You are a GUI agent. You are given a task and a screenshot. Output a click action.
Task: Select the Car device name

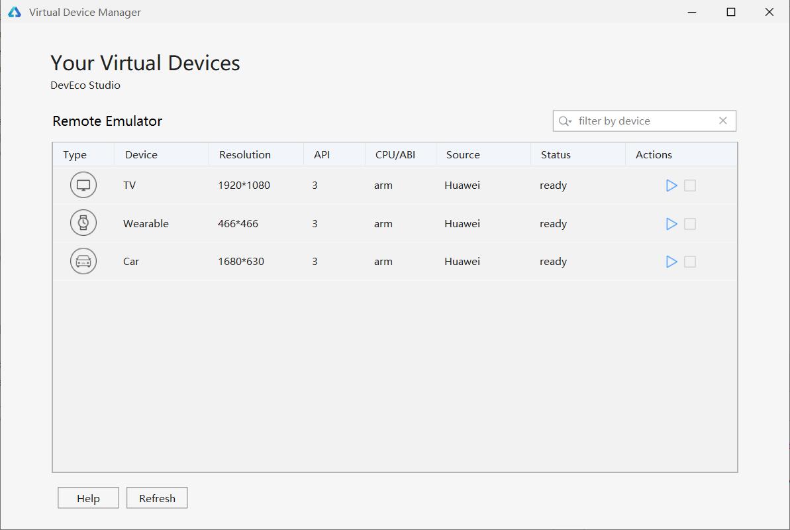pos(131,261)
